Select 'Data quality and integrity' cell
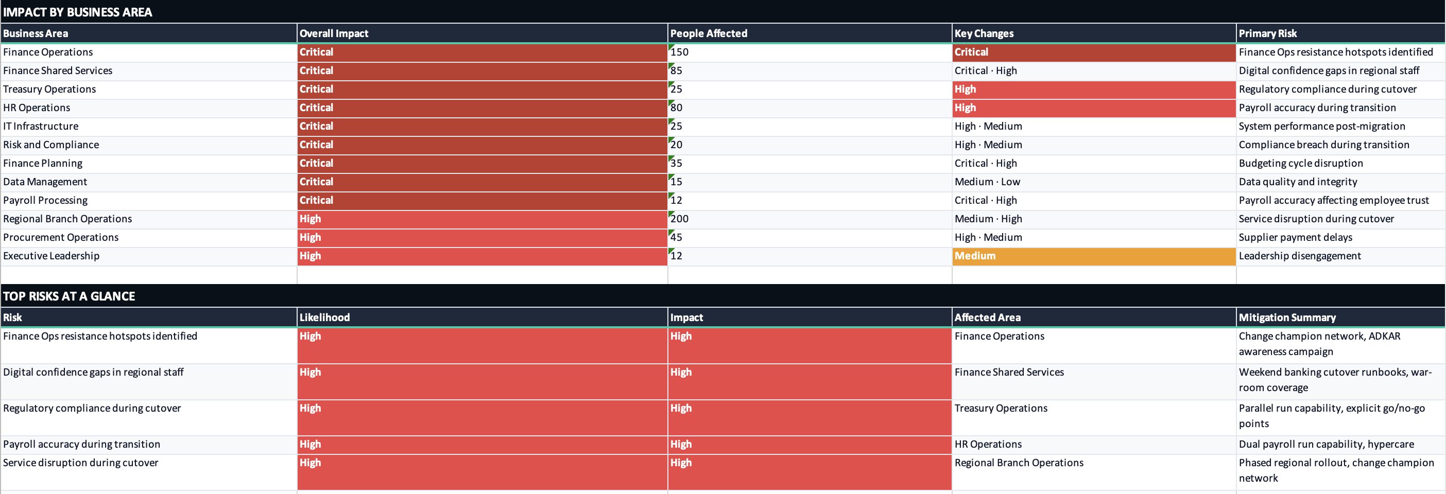This screenshot has width=1446, height=494. click(1340, 182)
